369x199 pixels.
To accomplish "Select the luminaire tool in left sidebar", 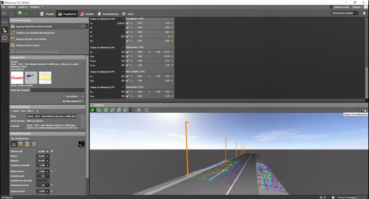I will (x=5, y=30).
